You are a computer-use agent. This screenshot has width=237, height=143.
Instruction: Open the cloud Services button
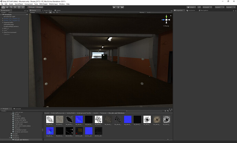tap(199, 7)
